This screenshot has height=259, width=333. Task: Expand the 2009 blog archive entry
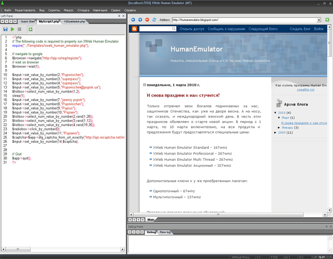[275, 133]
